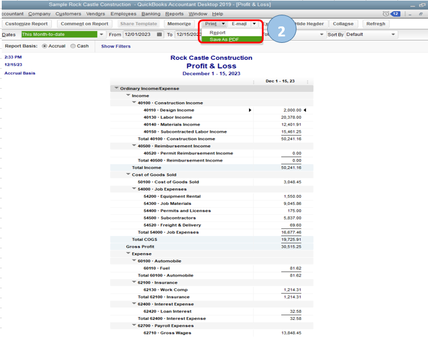
Task: Open the From date calendar picker
Action: tap(160, 35)
